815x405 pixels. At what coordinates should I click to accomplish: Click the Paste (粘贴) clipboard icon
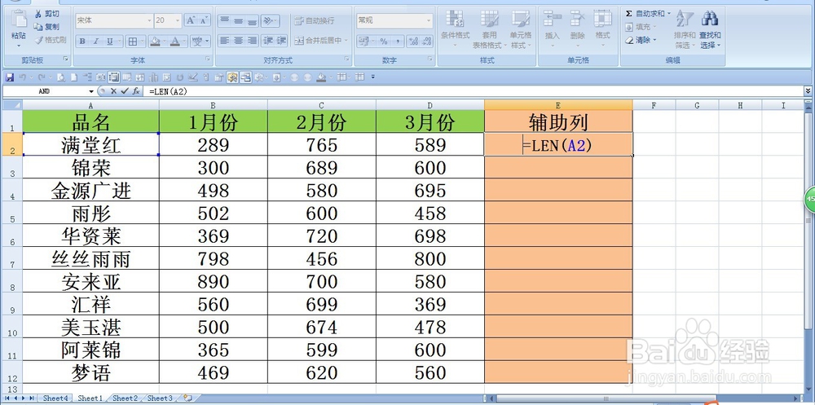click(x=20, y=19)
